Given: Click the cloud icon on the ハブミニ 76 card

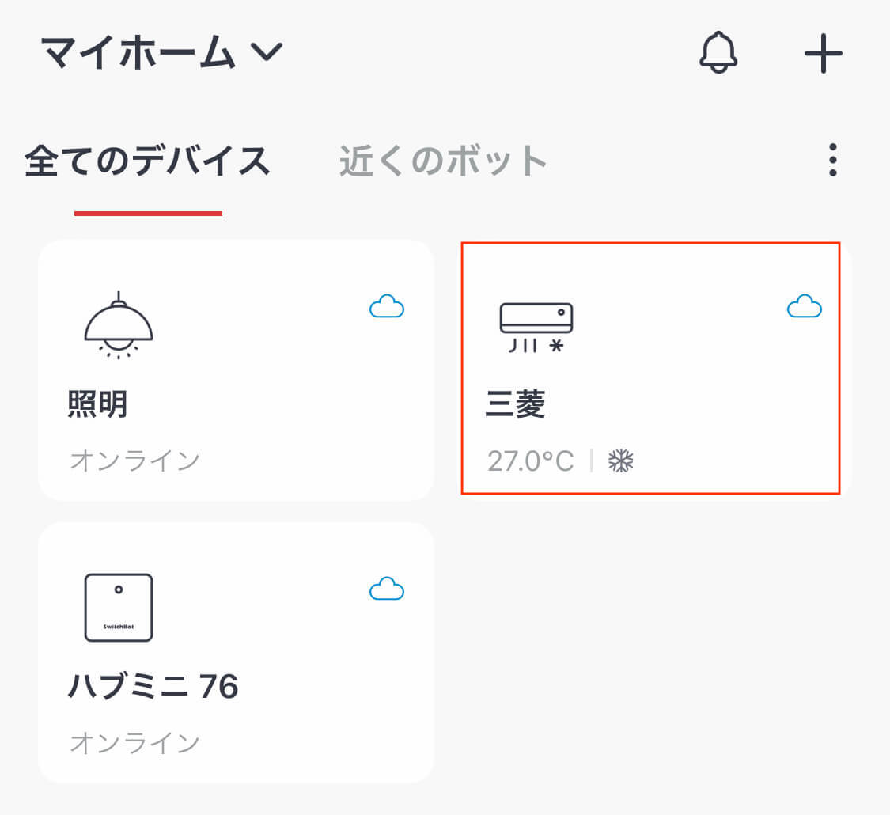Looking at the screenshot, I should click(386, 589).
